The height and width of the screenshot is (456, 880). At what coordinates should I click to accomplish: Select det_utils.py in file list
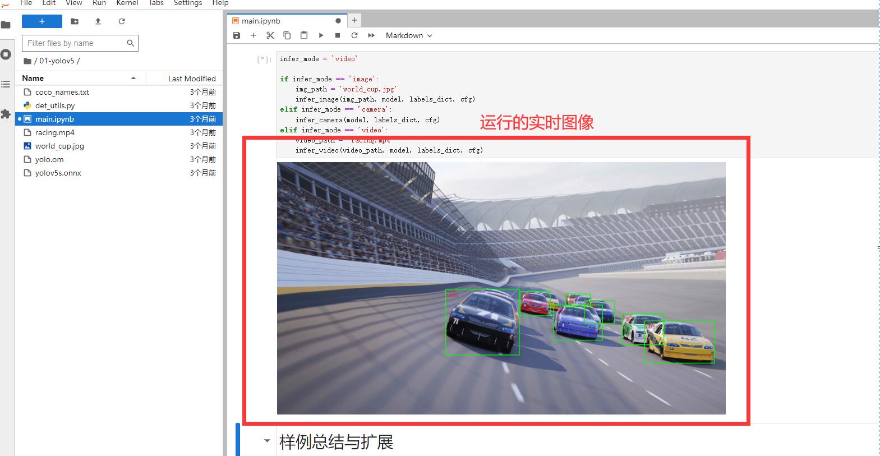pyautogui.click(x=119, y=105)
